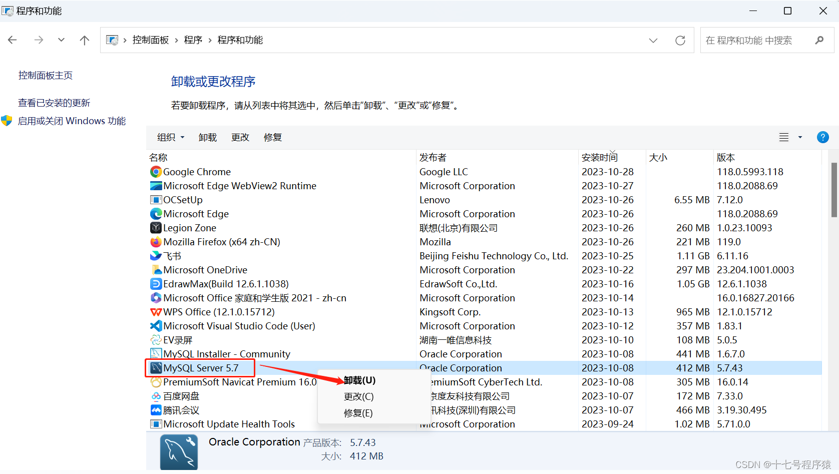Select 修复(E) in the context menu
This screenshot has width=839, height=474.
coord(358,413)
